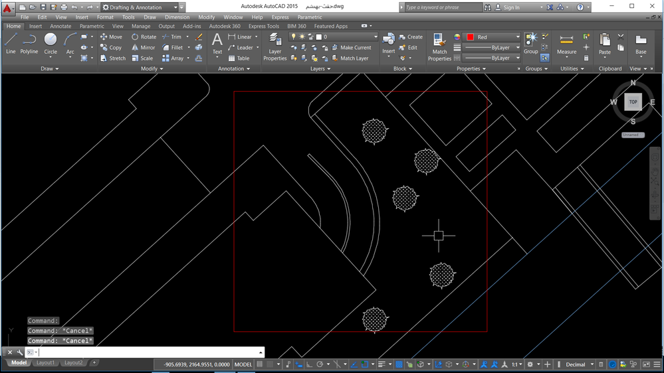Click the command line input field
664x373 pixels.
[x=148, y=352]
